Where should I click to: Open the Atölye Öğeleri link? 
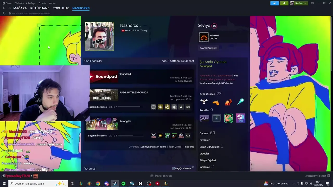[208, 160]
